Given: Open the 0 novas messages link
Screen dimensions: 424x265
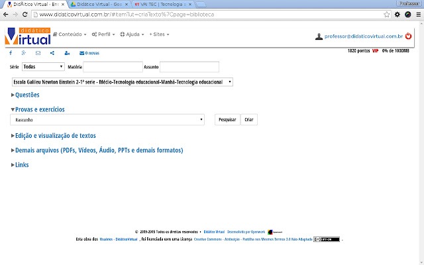Looking at the screenshot, I should tap(89, 53).
